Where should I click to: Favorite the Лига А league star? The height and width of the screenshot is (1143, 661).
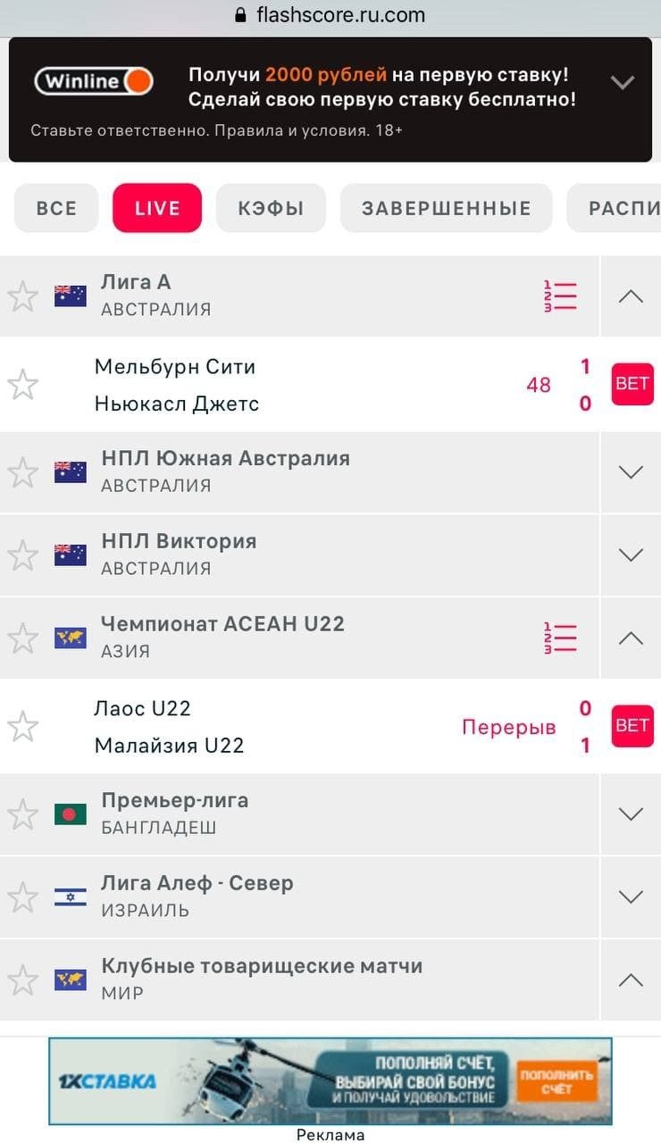coord(22,296)
